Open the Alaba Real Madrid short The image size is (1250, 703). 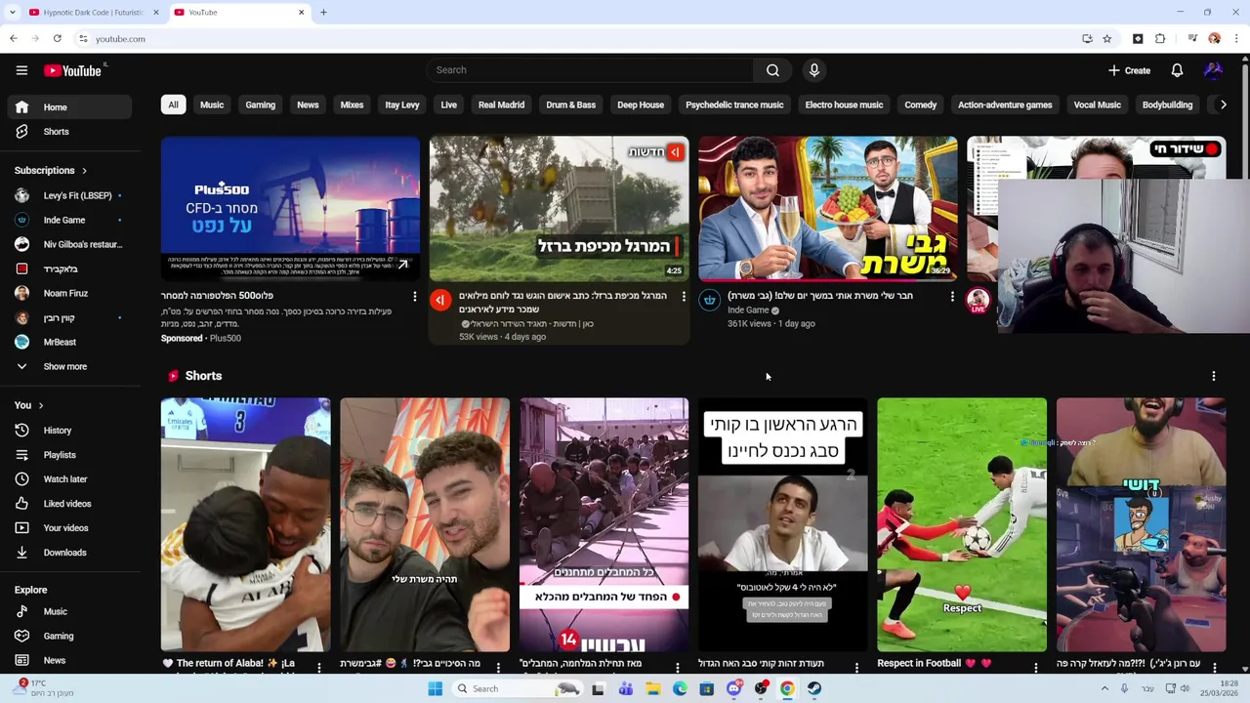point(245,524)
